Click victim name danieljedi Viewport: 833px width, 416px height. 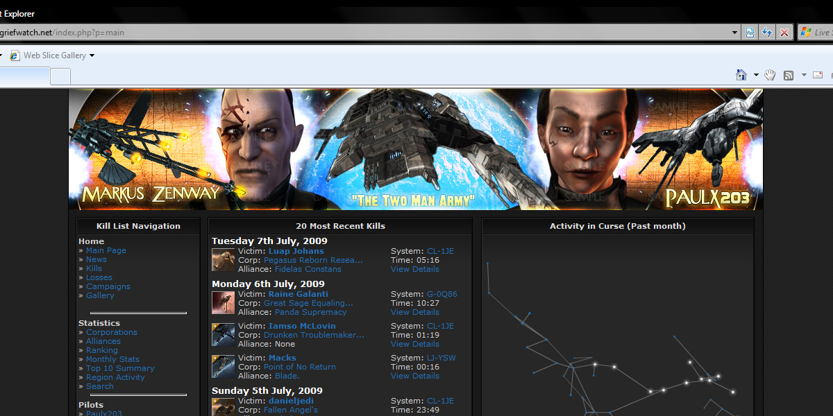(291, 401)
